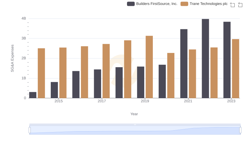Screen dimensions: 246x142
Task: Select the 2015 Builders FirstSource bar
Action: [x=54, y=90]
